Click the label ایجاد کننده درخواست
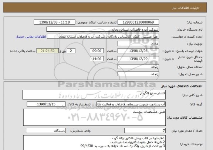This screenshot has height=150, width=213. (187, 37)
